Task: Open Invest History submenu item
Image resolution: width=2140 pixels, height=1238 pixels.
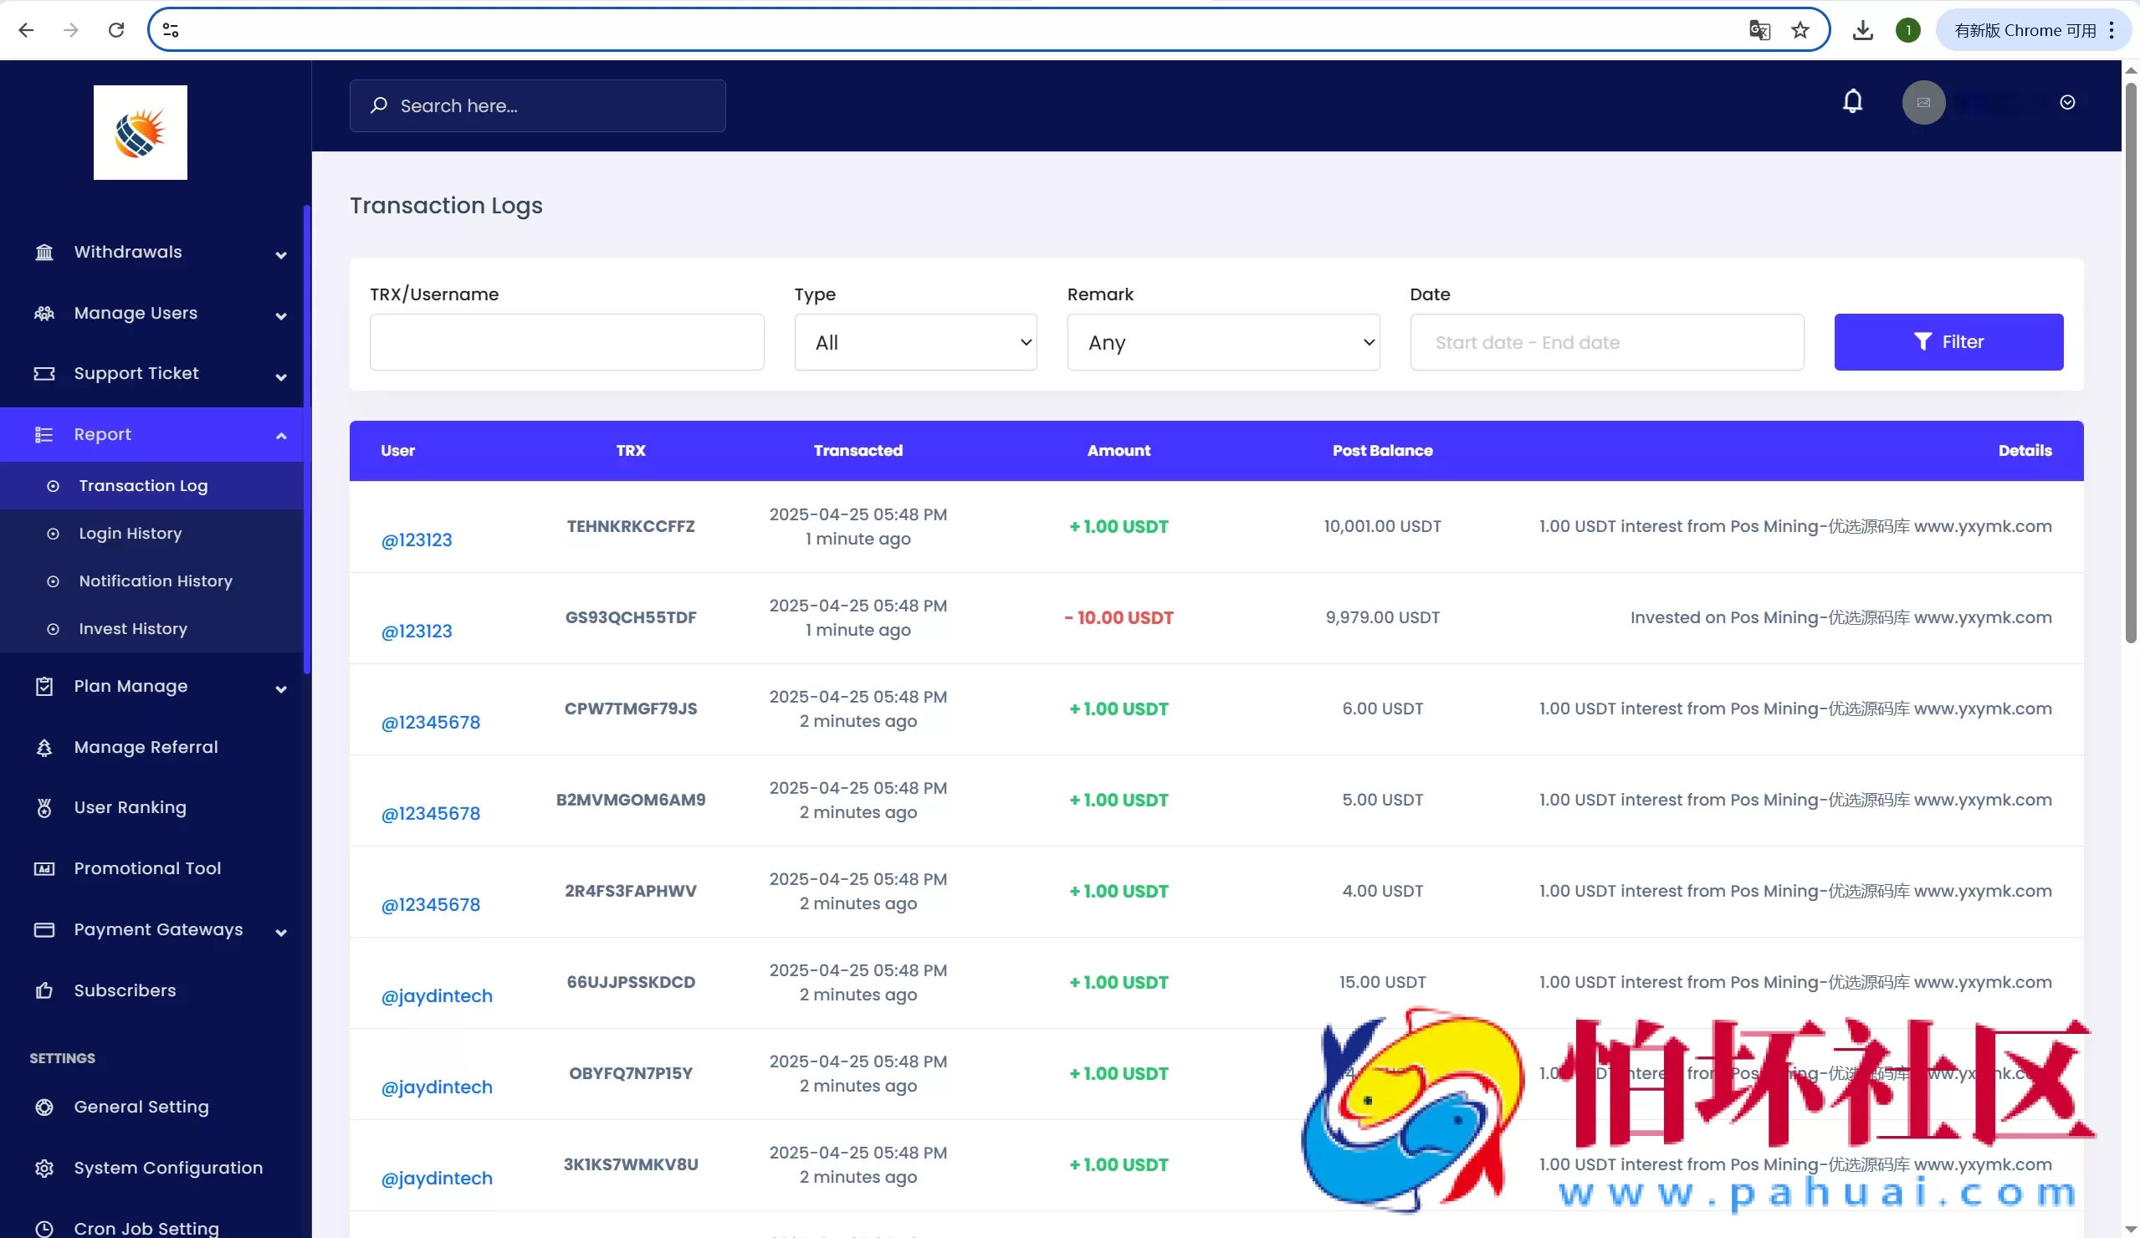Action: [132, 628]
